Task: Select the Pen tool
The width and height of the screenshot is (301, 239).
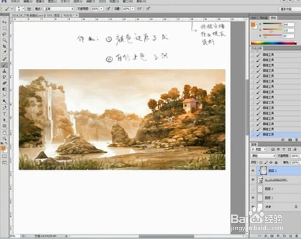Action: [4, 108]
